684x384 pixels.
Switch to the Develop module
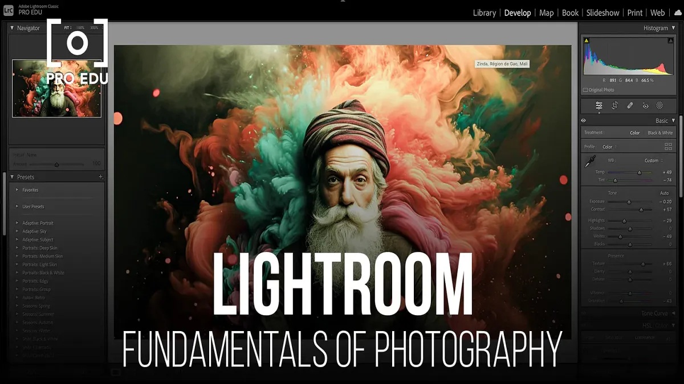[518, 13]
